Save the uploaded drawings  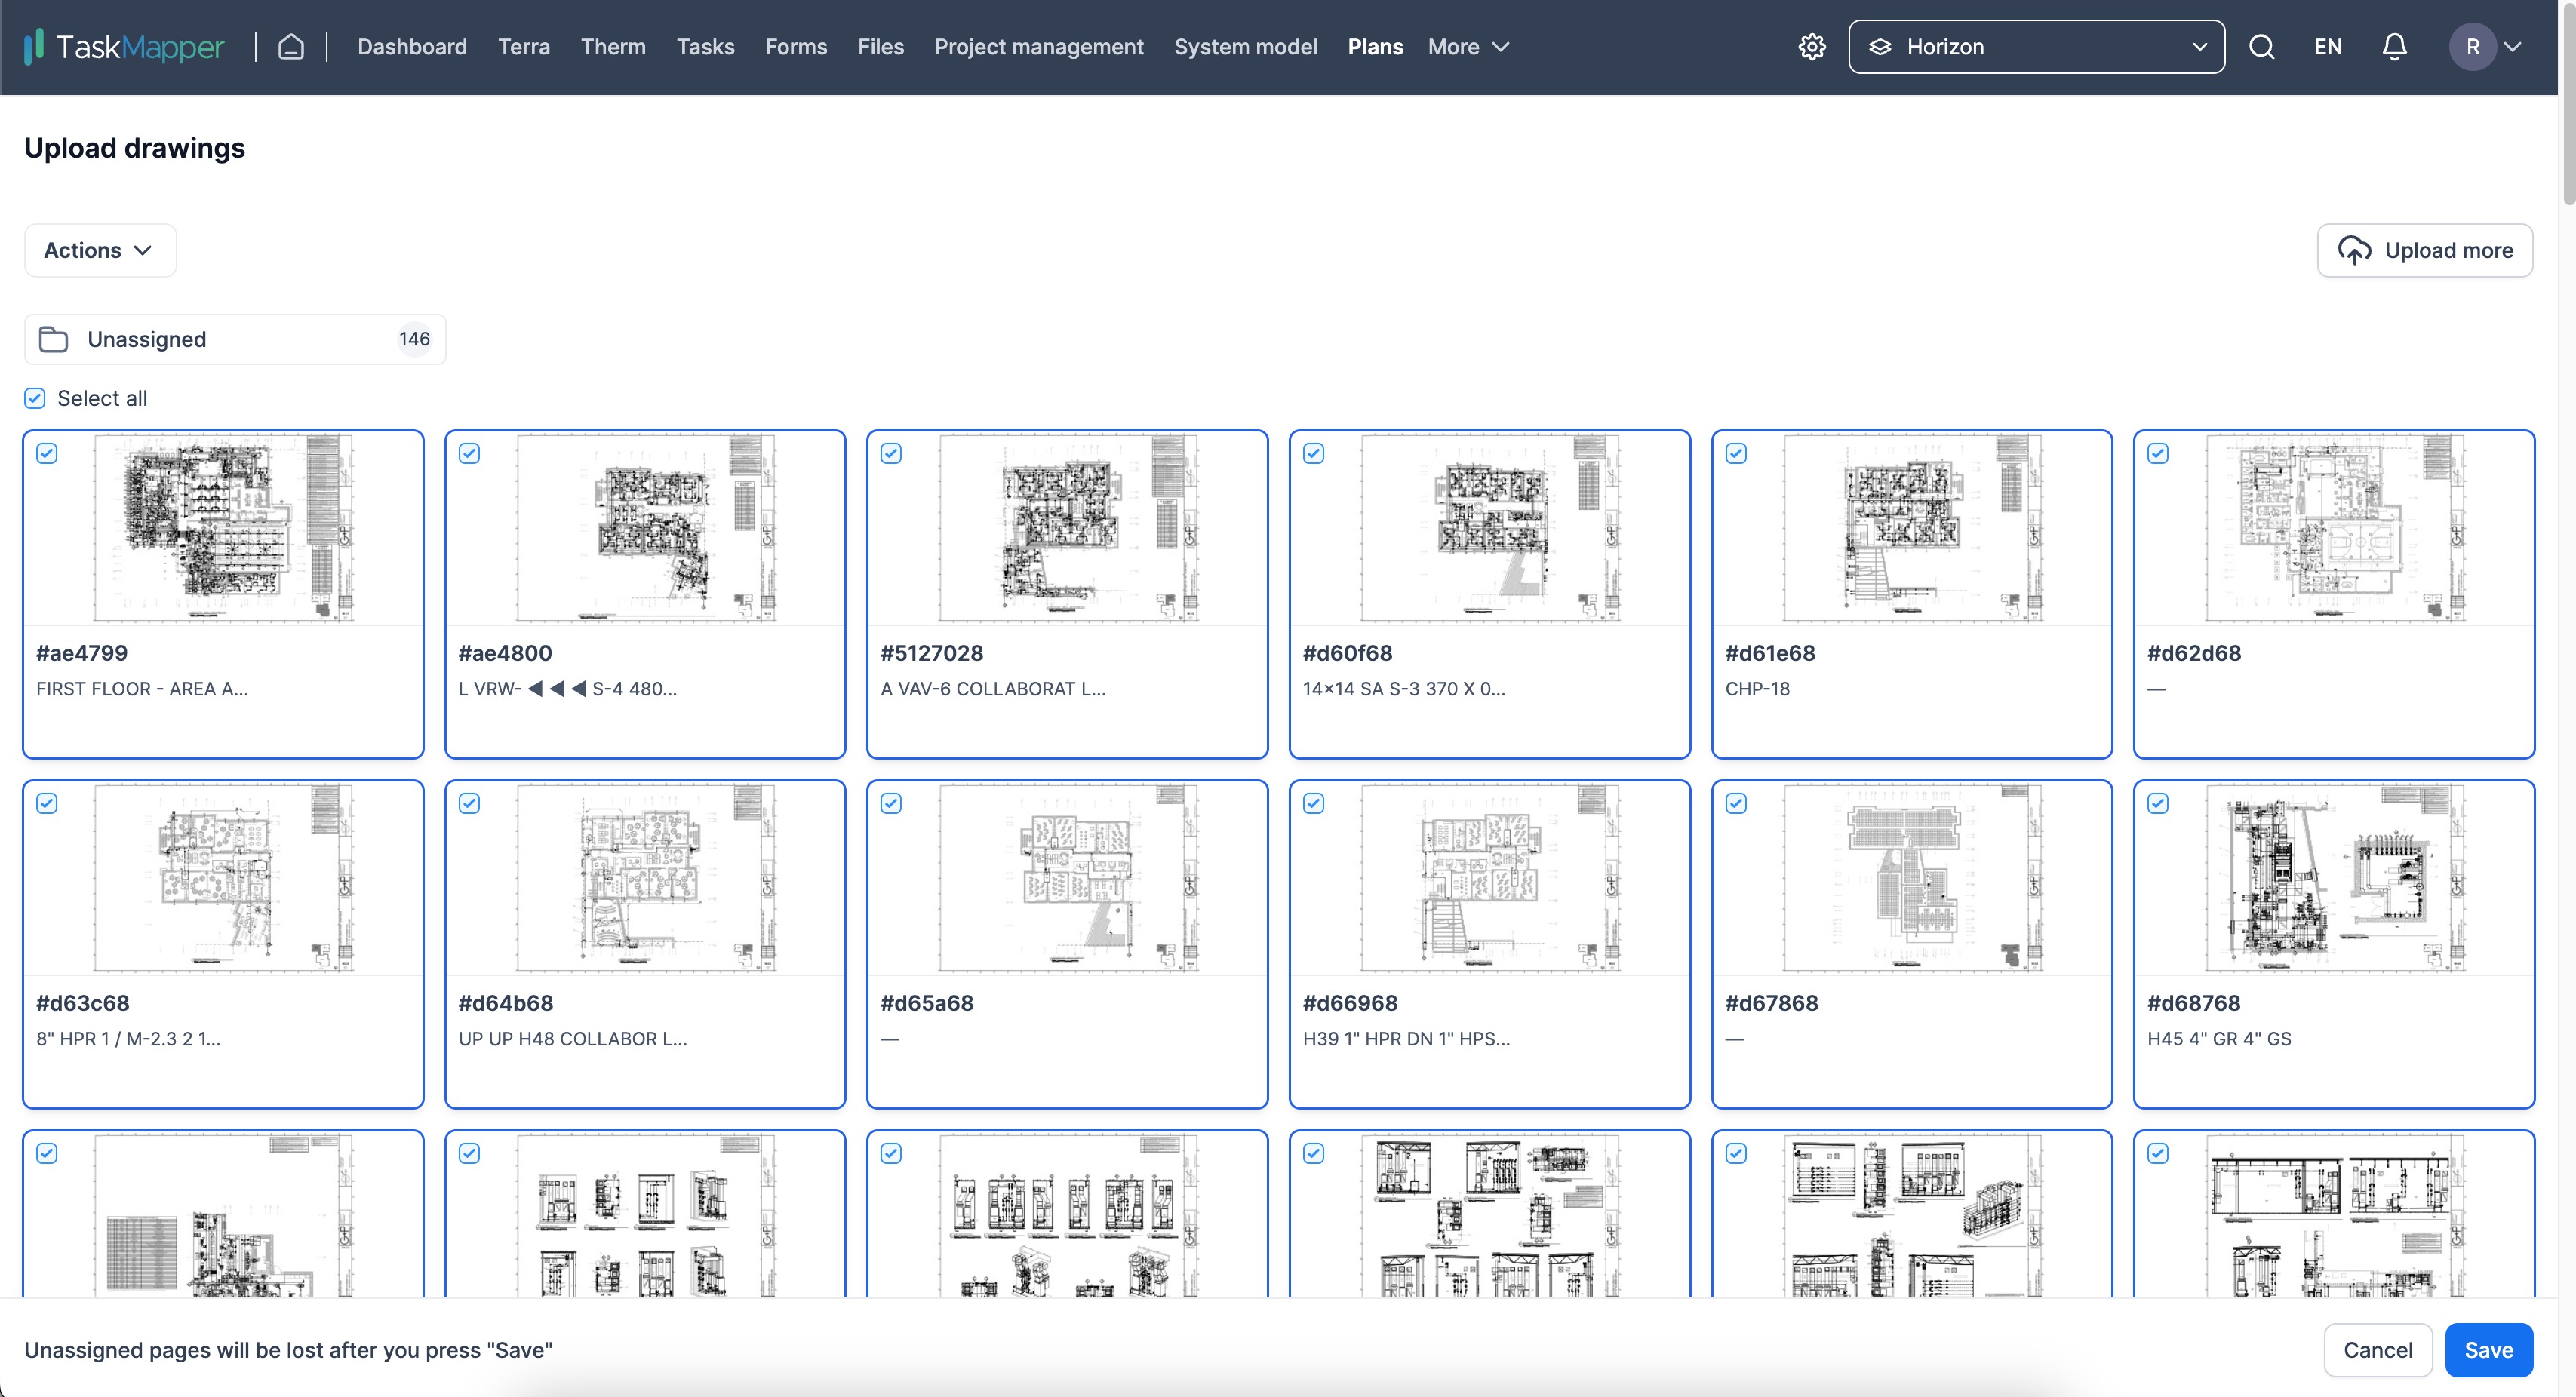[2488, 1350]
